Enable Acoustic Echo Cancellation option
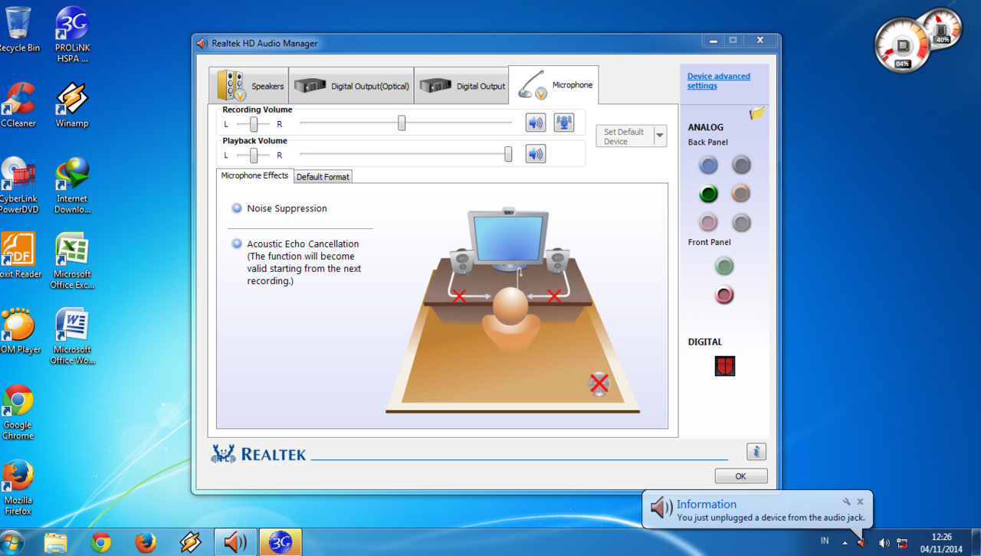The image size is (981, 556). 237,244
